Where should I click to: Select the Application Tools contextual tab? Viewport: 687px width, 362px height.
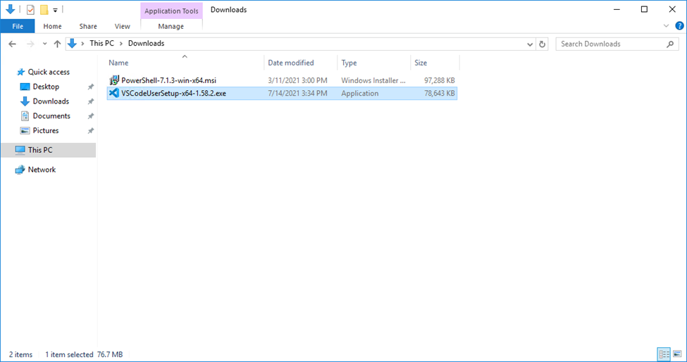click(171, 11)
